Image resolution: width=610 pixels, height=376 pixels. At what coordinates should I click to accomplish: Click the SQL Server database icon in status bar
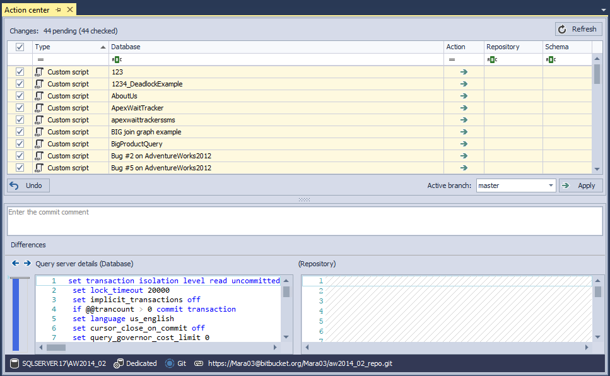pos(15,363)
